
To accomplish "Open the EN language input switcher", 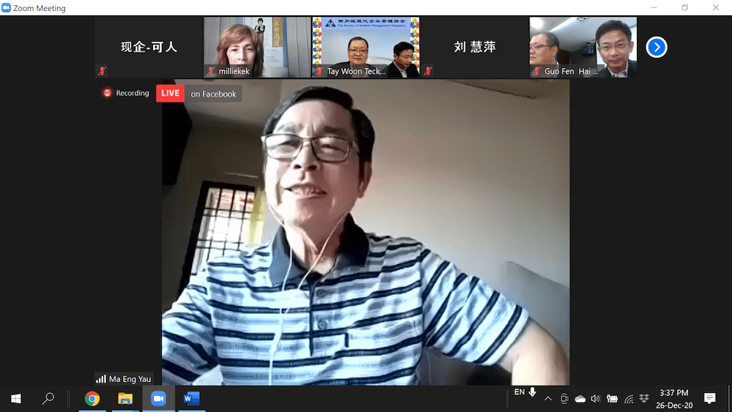I will click(520, 393).
